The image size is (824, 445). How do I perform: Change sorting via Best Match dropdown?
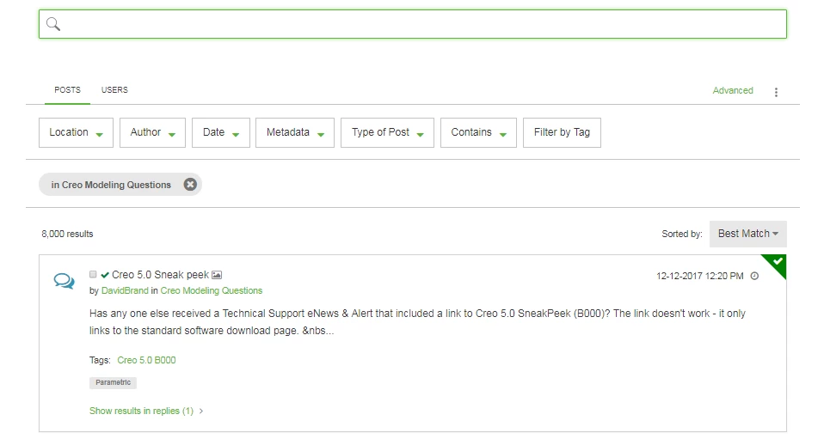coord(747,234)
